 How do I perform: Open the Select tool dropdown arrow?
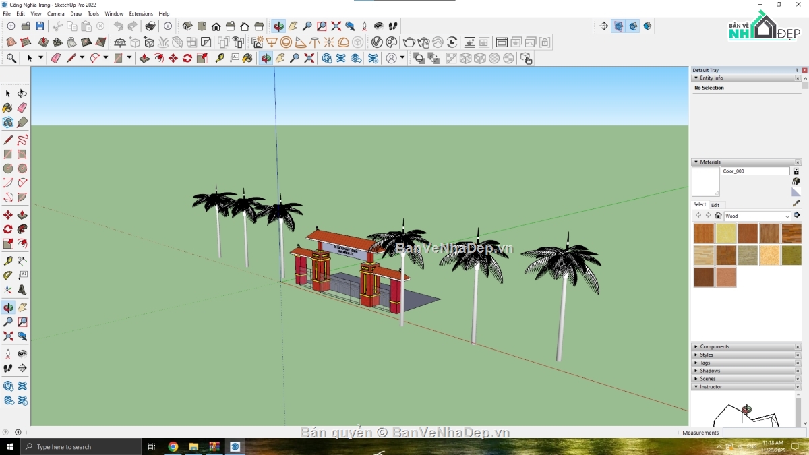[x=40, y=59]
